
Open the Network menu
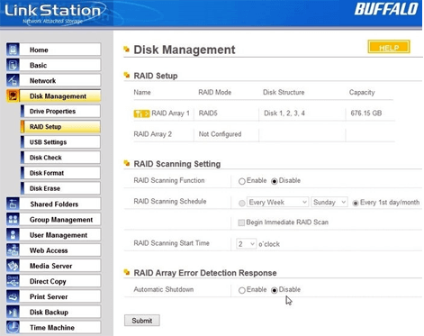tap(60, 80)
